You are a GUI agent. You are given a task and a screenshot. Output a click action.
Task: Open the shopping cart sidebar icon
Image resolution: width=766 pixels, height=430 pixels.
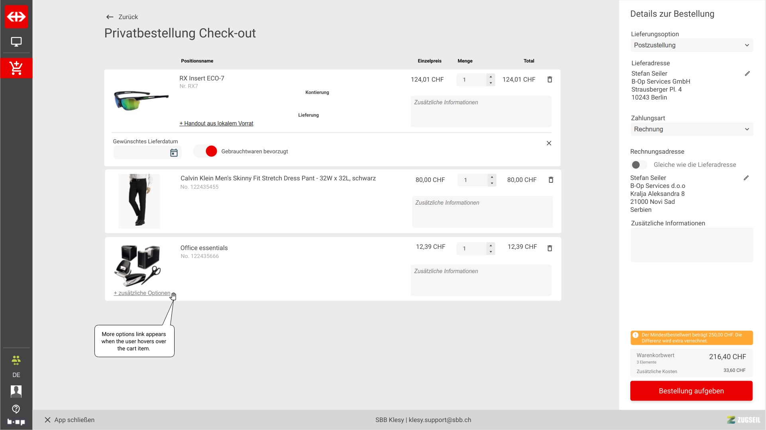(x=16, y=68)
